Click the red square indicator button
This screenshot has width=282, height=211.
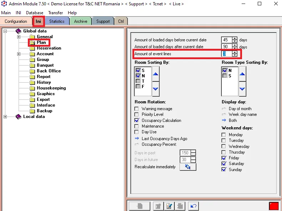pyautogui.click(x=274, y=206)
